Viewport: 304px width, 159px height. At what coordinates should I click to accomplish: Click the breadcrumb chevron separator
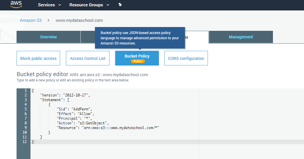click(48, 20)
